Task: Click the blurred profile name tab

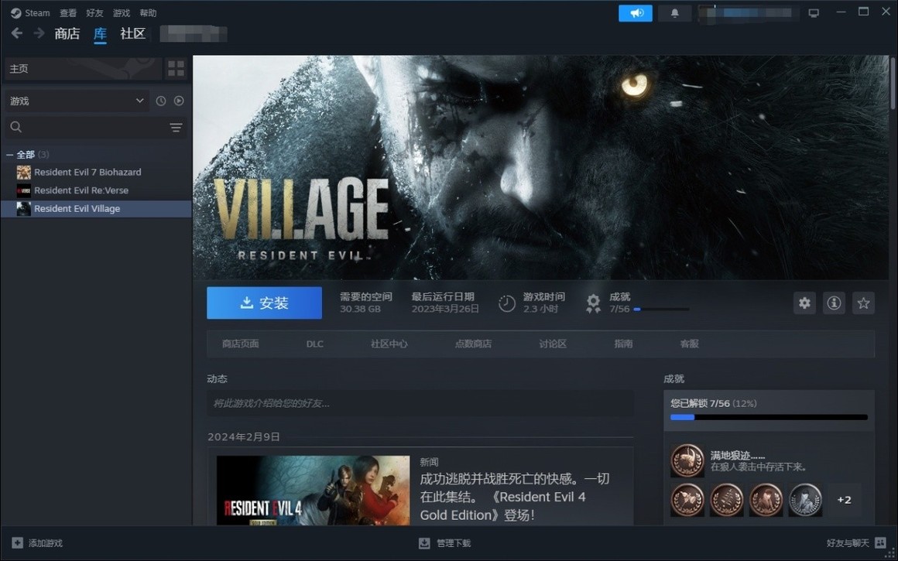Action: click(194, 34)
